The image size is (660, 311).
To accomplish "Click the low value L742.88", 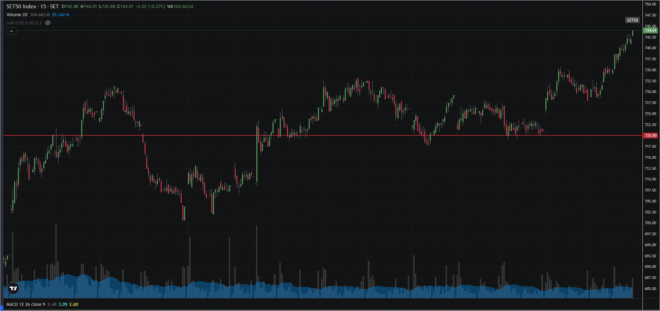I will [x=107, y=7].
